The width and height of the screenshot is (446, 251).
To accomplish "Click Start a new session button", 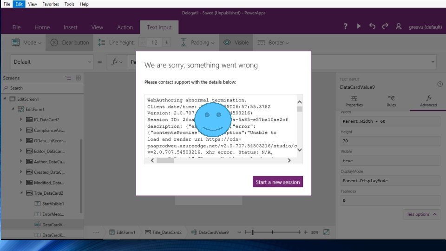I will pos(278,182).
